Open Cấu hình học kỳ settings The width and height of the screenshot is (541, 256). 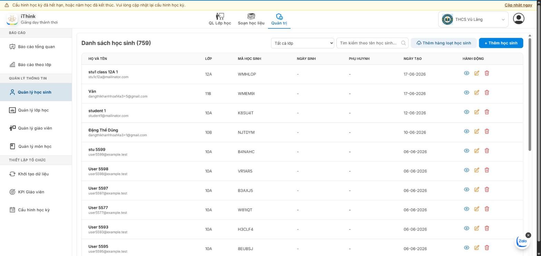click(36, 210)
